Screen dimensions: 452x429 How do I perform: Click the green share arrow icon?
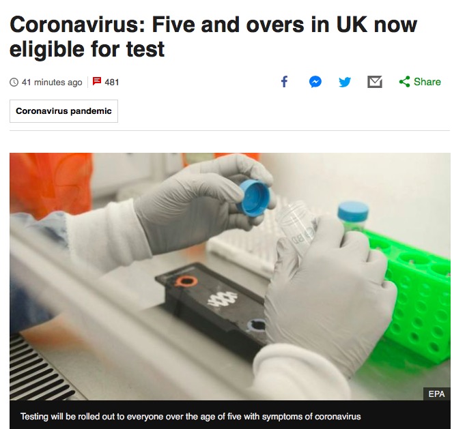point(404,82)
